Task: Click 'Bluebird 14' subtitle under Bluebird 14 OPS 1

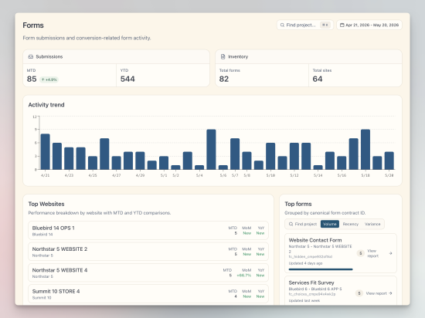Action: [x=42, y=235]
